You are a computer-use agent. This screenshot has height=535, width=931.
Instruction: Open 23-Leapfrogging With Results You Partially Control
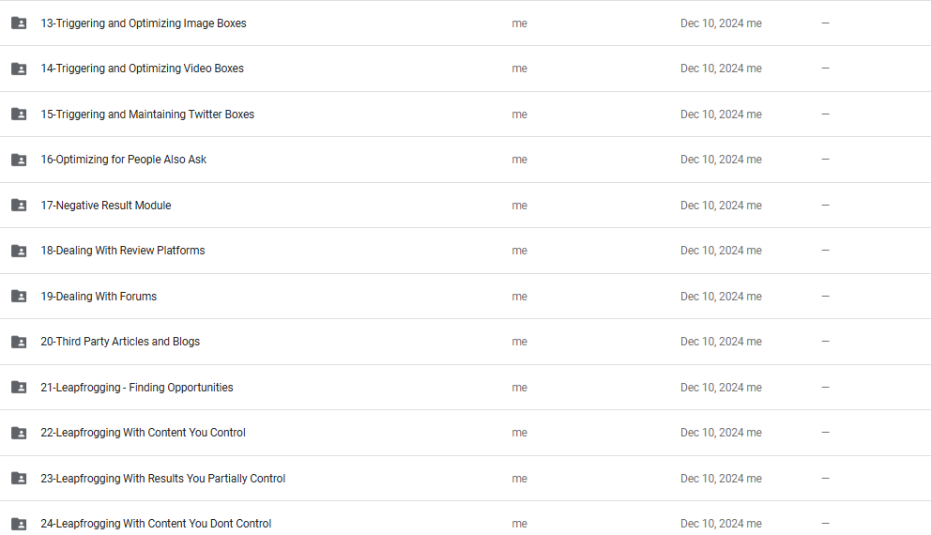tap(162, 479)
